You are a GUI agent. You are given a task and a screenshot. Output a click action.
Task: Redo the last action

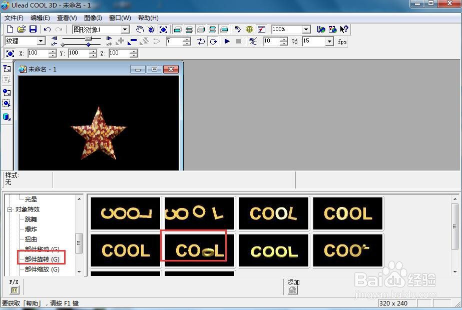coord(59,29)
